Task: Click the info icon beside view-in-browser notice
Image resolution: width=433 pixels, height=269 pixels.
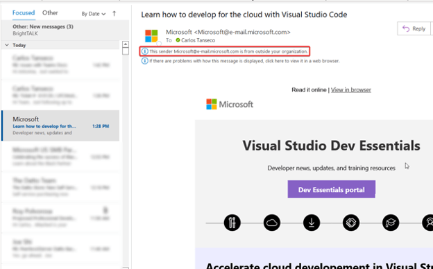Action: coord(145,61)
